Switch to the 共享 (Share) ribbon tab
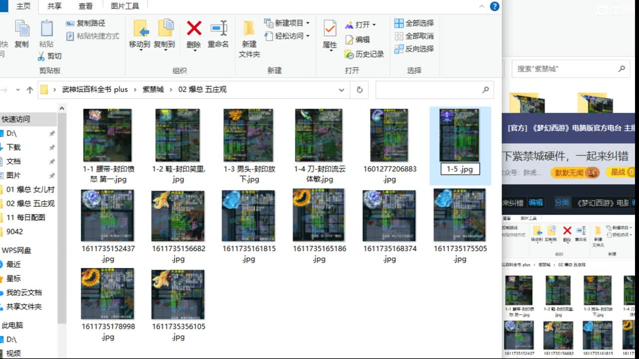 (x=54, y=6)
